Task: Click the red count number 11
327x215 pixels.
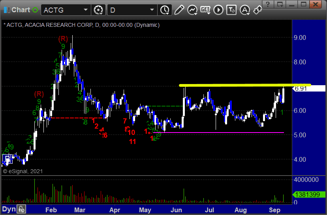Action: 132,142
